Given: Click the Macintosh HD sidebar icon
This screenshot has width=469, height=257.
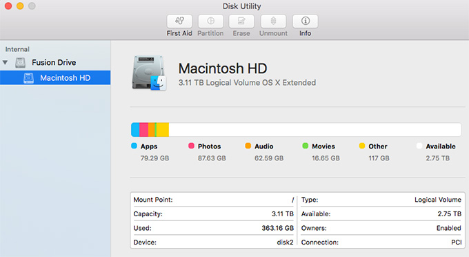Looking at the screenshot, I should tap(28, 78).
